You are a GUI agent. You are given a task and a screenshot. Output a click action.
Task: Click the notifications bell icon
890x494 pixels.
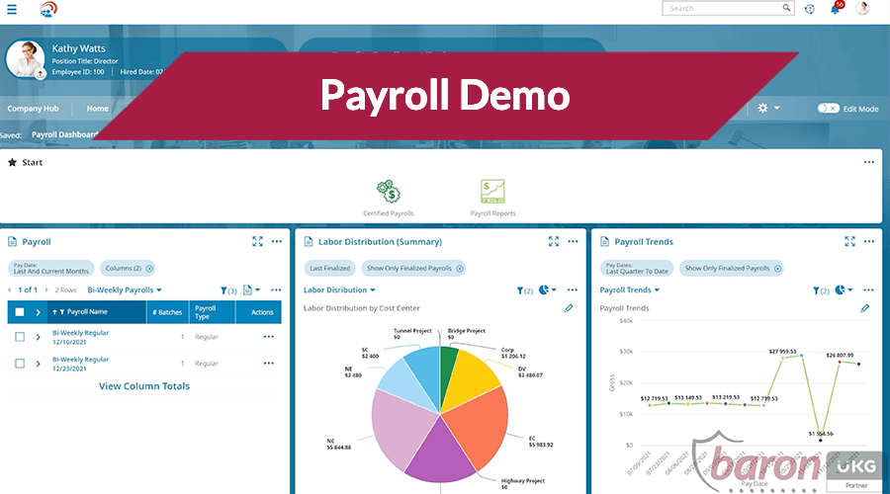(x=836, y=9)
